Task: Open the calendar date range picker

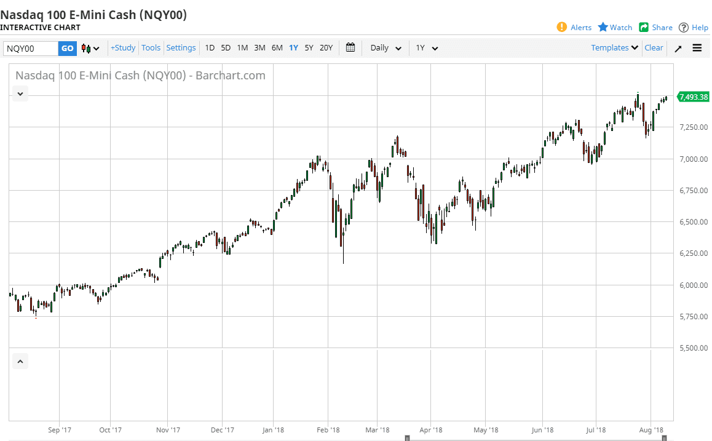Action: coord(350,47)
